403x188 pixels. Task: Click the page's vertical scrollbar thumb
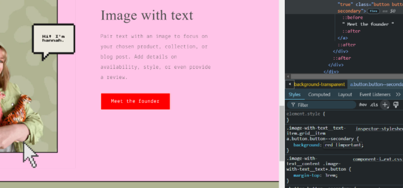[282, 133]
